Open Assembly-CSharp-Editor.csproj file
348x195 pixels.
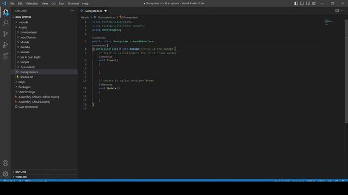(39, 97)
